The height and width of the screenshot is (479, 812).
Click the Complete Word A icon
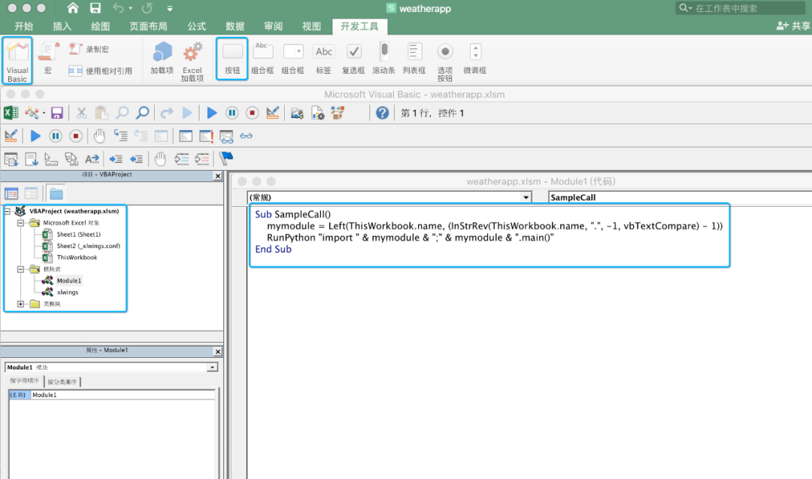point(92,159)
